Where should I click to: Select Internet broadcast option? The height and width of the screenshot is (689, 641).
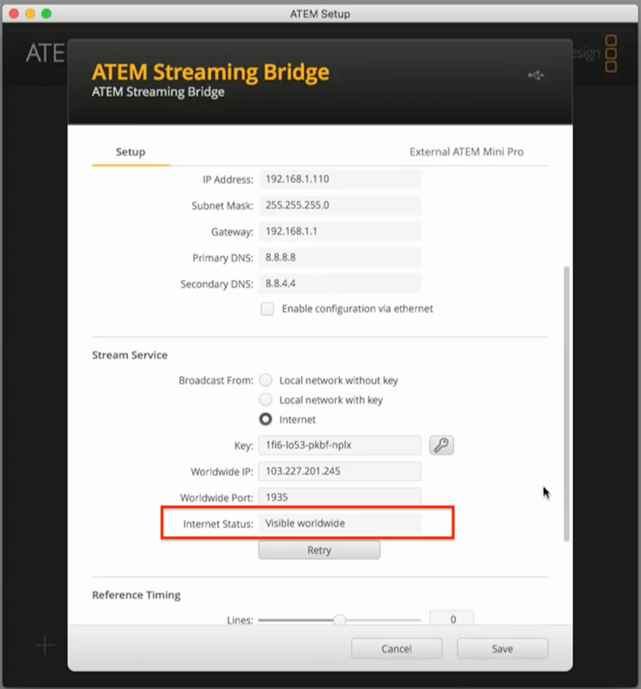click(x=266, y=419)
